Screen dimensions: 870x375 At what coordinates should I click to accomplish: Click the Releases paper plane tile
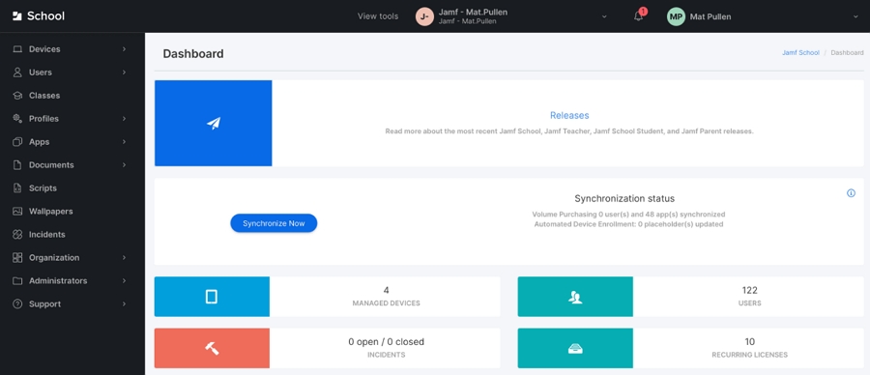(213, 123)
